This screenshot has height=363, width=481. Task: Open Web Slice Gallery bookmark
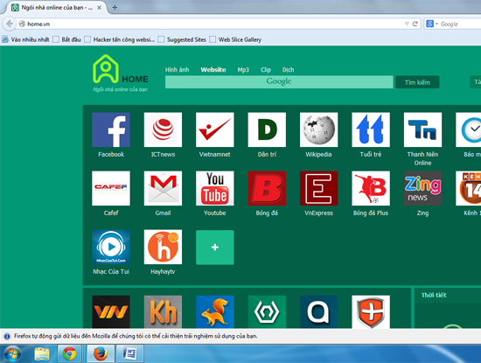[x=235, y=39]
